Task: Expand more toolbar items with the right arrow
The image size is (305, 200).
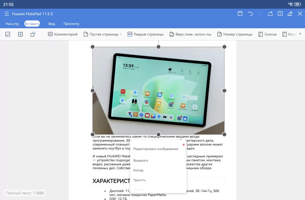Action: pos(300,34)
